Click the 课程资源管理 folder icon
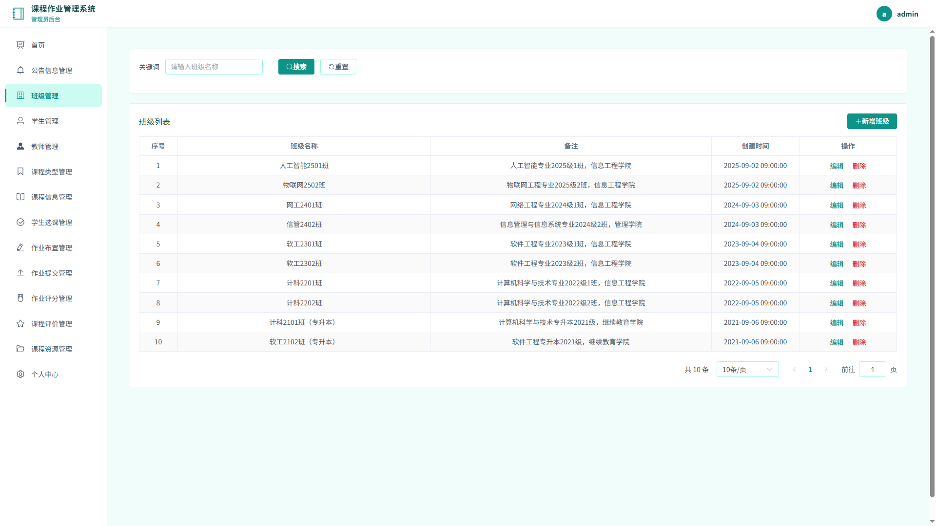The height and width of the screenshot is (526, 936). pyautogui.click(x=20, y=349)
